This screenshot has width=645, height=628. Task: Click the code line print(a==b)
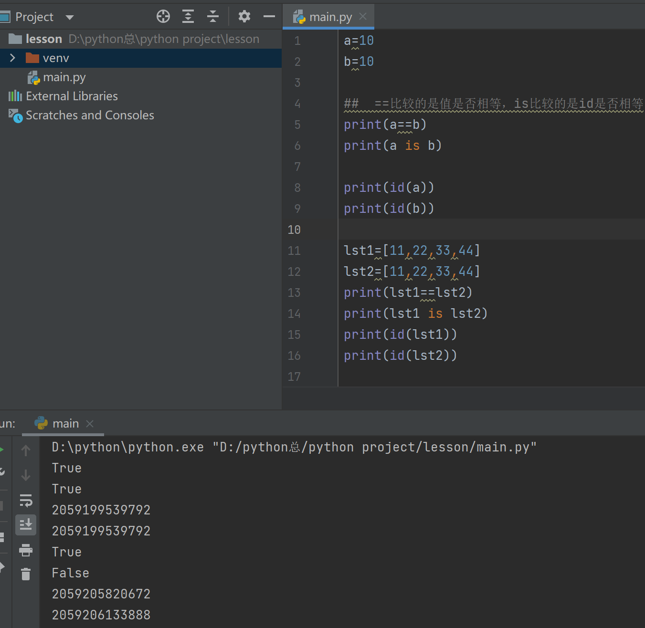[x=385, y=125]
